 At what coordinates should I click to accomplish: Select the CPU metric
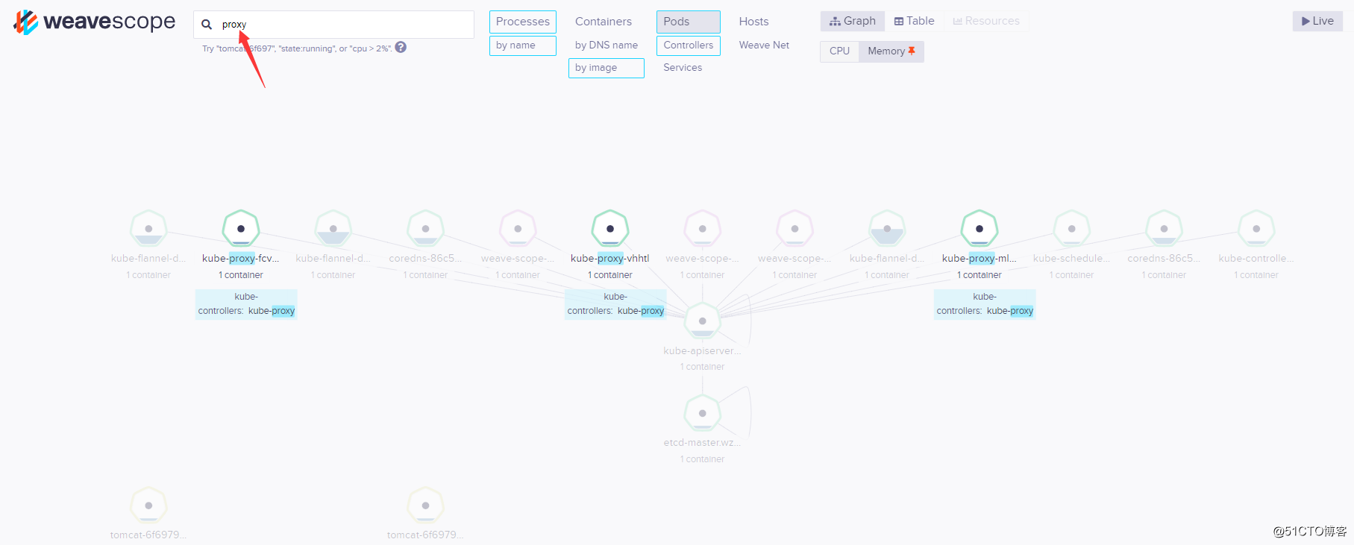(839, 51)
